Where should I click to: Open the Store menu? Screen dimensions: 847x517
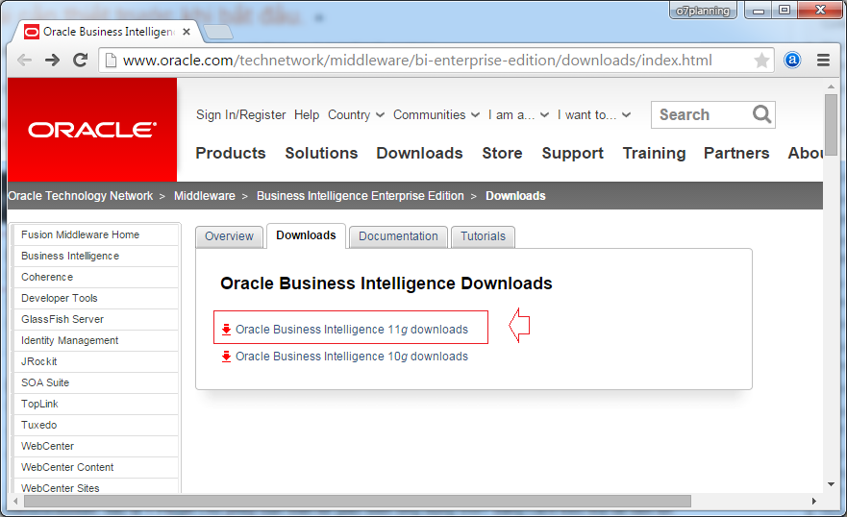pos(503,153)
